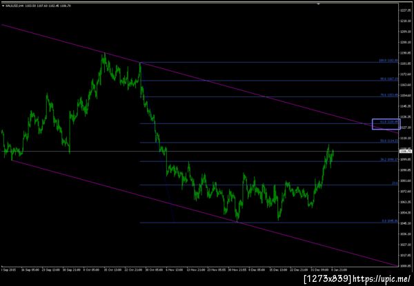Click the 1172.60 price axis label
The image size is (414, 286).
405,74
